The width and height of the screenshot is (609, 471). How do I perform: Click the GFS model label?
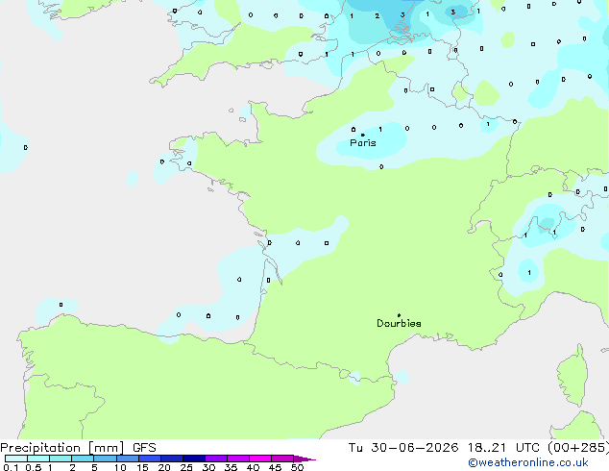pyautogui.click(x=144, y=448)
